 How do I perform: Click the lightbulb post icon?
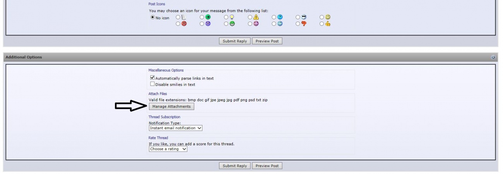232,17
